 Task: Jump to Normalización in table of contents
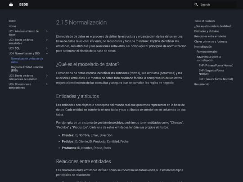click(x=203, y=47)
